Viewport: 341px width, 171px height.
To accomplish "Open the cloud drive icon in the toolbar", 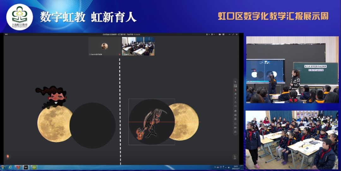I will [236, 111].
